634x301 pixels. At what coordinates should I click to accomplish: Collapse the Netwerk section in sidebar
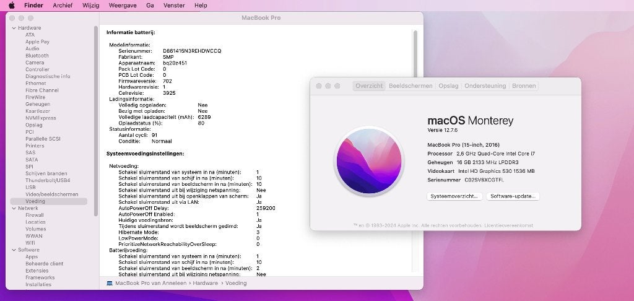coord(14,208)
